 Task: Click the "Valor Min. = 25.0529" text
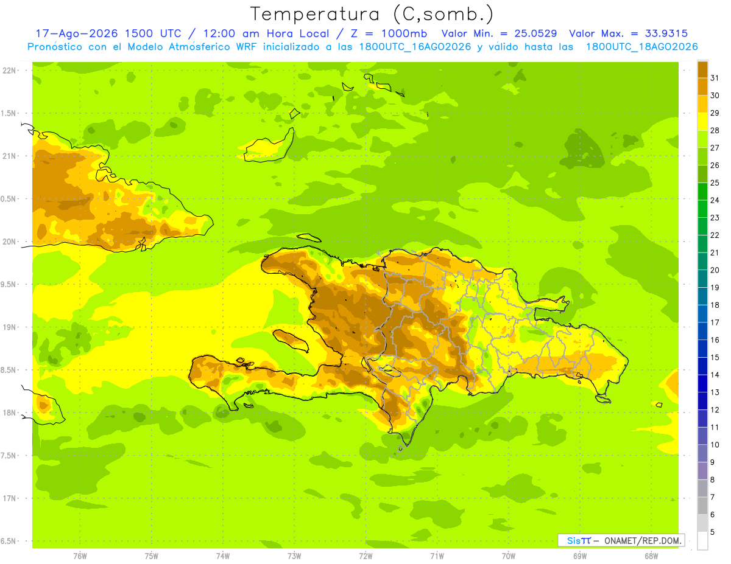[x=499, y=33]
